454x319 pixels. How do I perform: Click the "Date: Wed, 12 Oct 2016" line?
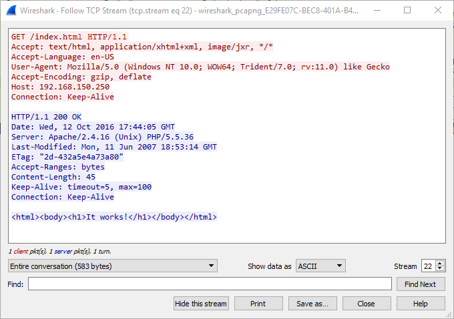[93, 127]
